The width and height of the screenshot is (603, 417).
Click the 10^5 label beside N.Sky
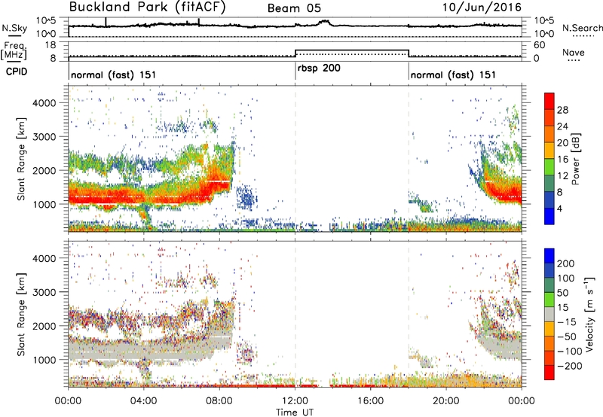(46, 21)
